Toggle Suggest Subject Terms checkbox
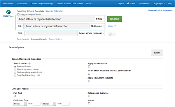This screenshot has width=175, height=107. tap(18, 14)
